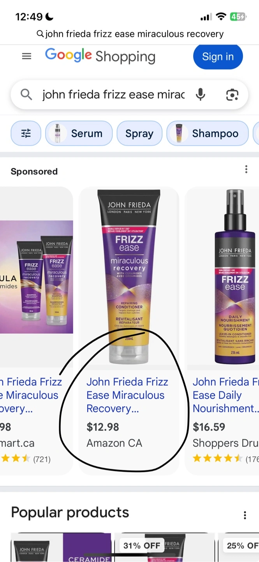The image size is (259, 562).
Task: Select the Shampoo filter chip
Action: coord(208,133)
